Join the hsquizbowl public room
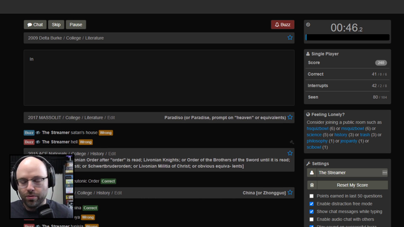Screen dimensions: 404x227 (x=318, y=129)
